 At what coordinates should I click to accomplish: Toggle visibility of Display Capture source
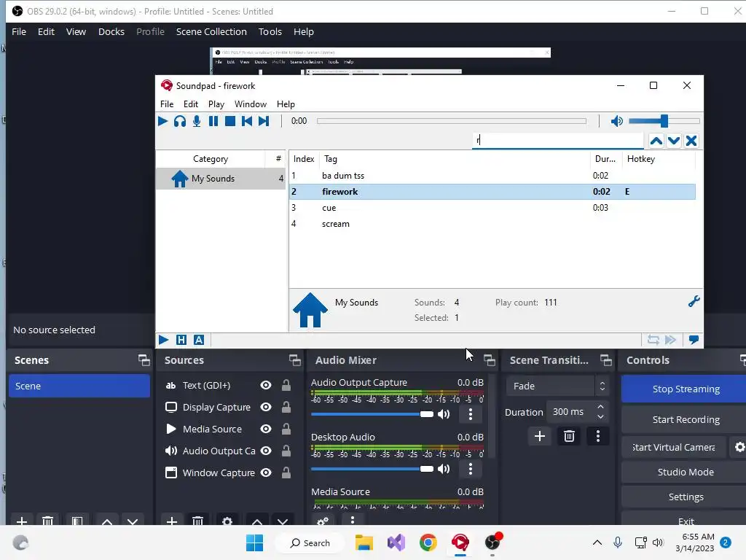coord(266,407)
